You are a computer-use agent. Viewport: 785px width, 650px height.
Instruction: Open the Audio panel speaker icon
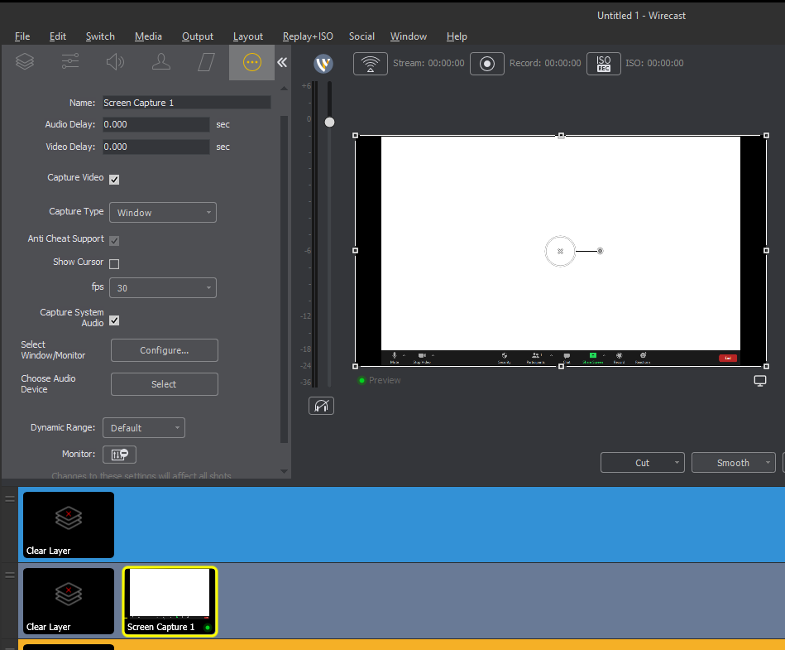pyautogui.click(x=115, y=61)
